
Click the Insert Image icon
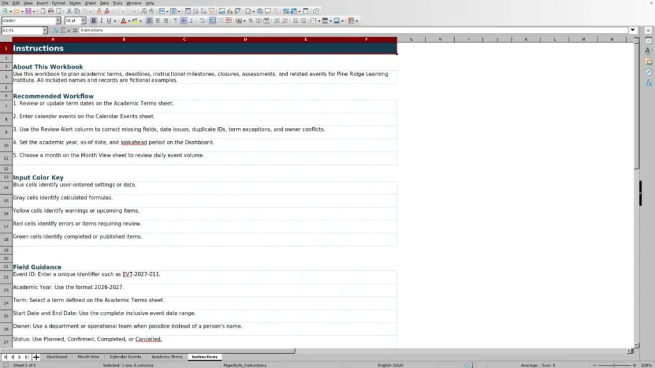[222, 11]
